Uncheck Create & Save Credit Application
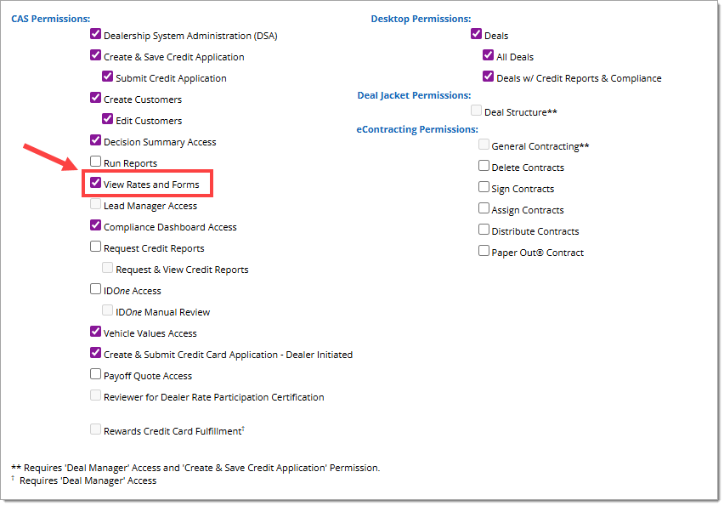The height and width of the screenshot is (506, 724). (x=96, y=57)
